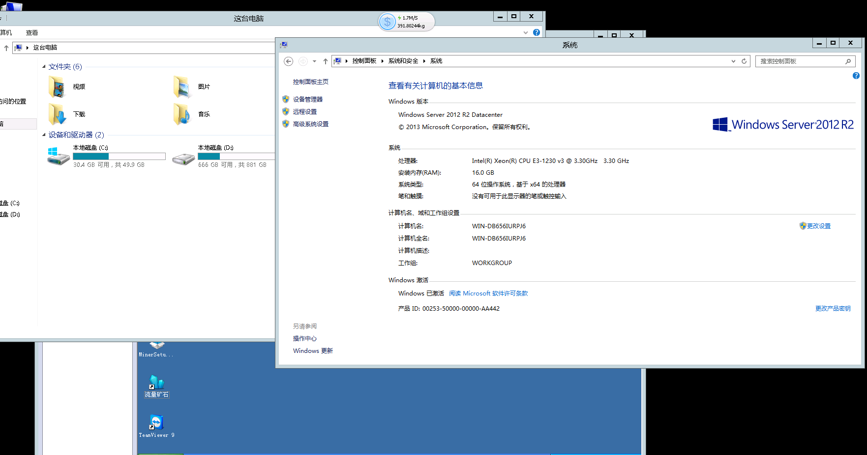The image size is (867, 455).
Task: Select the 系统 breadcrumb item
Action: point(436,61)
